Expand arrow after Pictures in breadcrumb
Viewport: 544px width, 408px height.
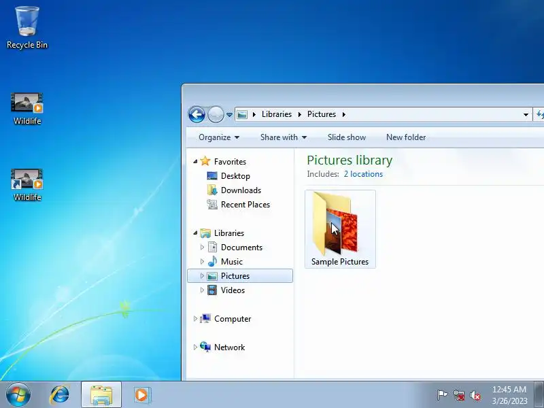click(x=344, y=114)
